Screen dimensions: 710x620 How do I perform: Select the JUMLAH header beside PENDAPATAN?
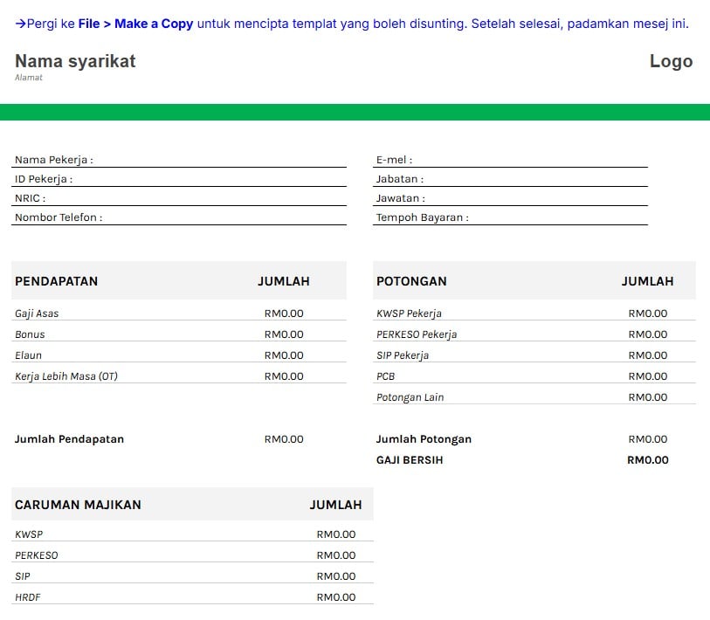(x=284, y=281)
